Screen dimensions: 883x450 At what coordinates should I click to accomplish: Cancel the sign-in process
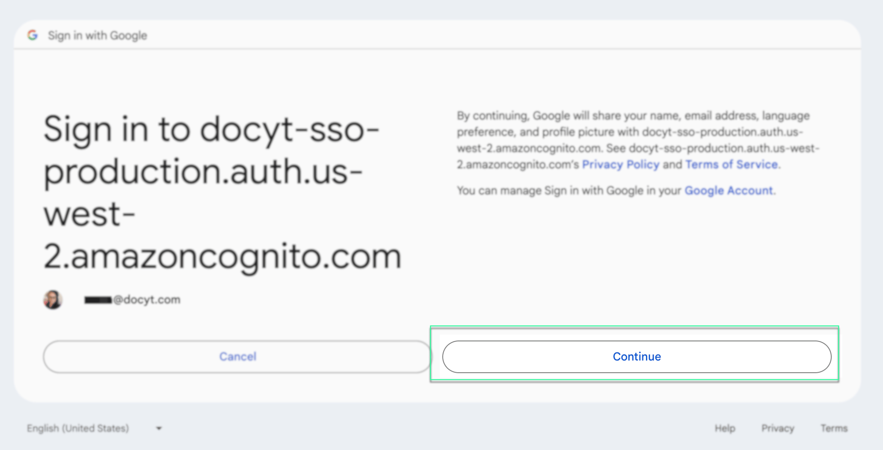pos(238,356)
